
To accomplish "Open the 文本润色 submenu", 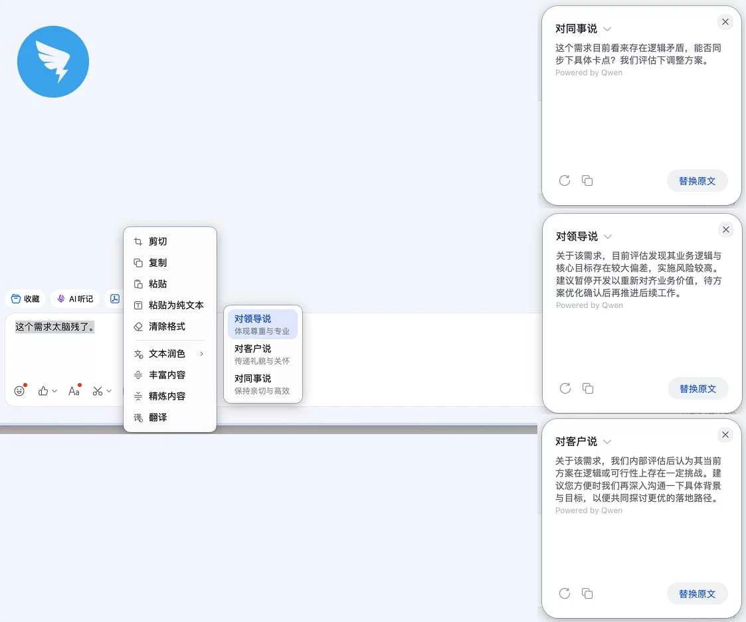I will click(170, 354).
